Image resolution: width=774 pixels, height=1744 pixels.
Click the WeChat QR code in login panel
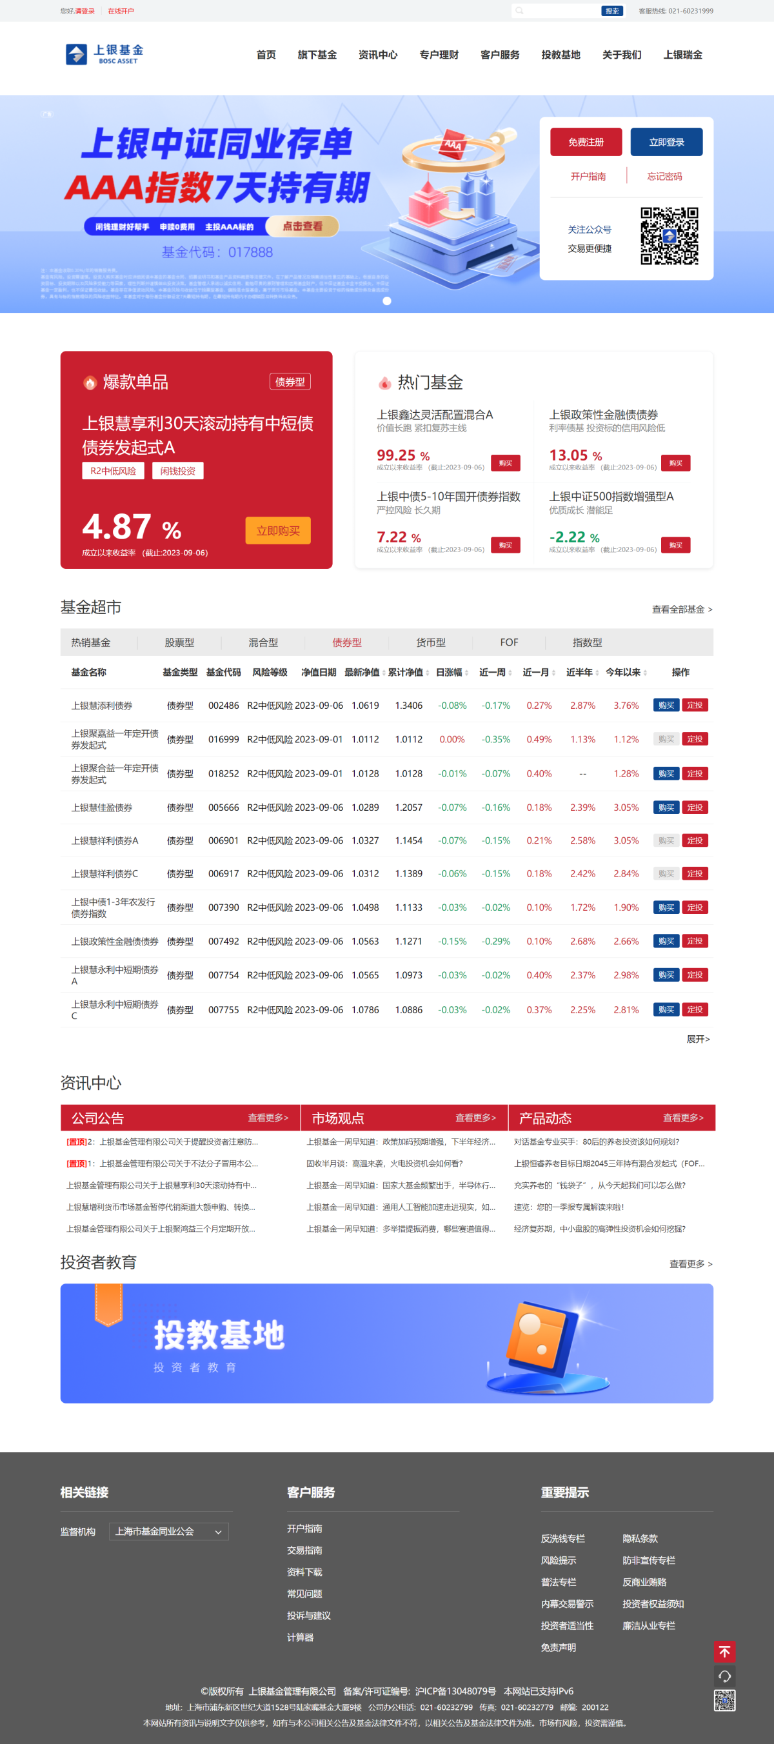(x=669, y=235)
